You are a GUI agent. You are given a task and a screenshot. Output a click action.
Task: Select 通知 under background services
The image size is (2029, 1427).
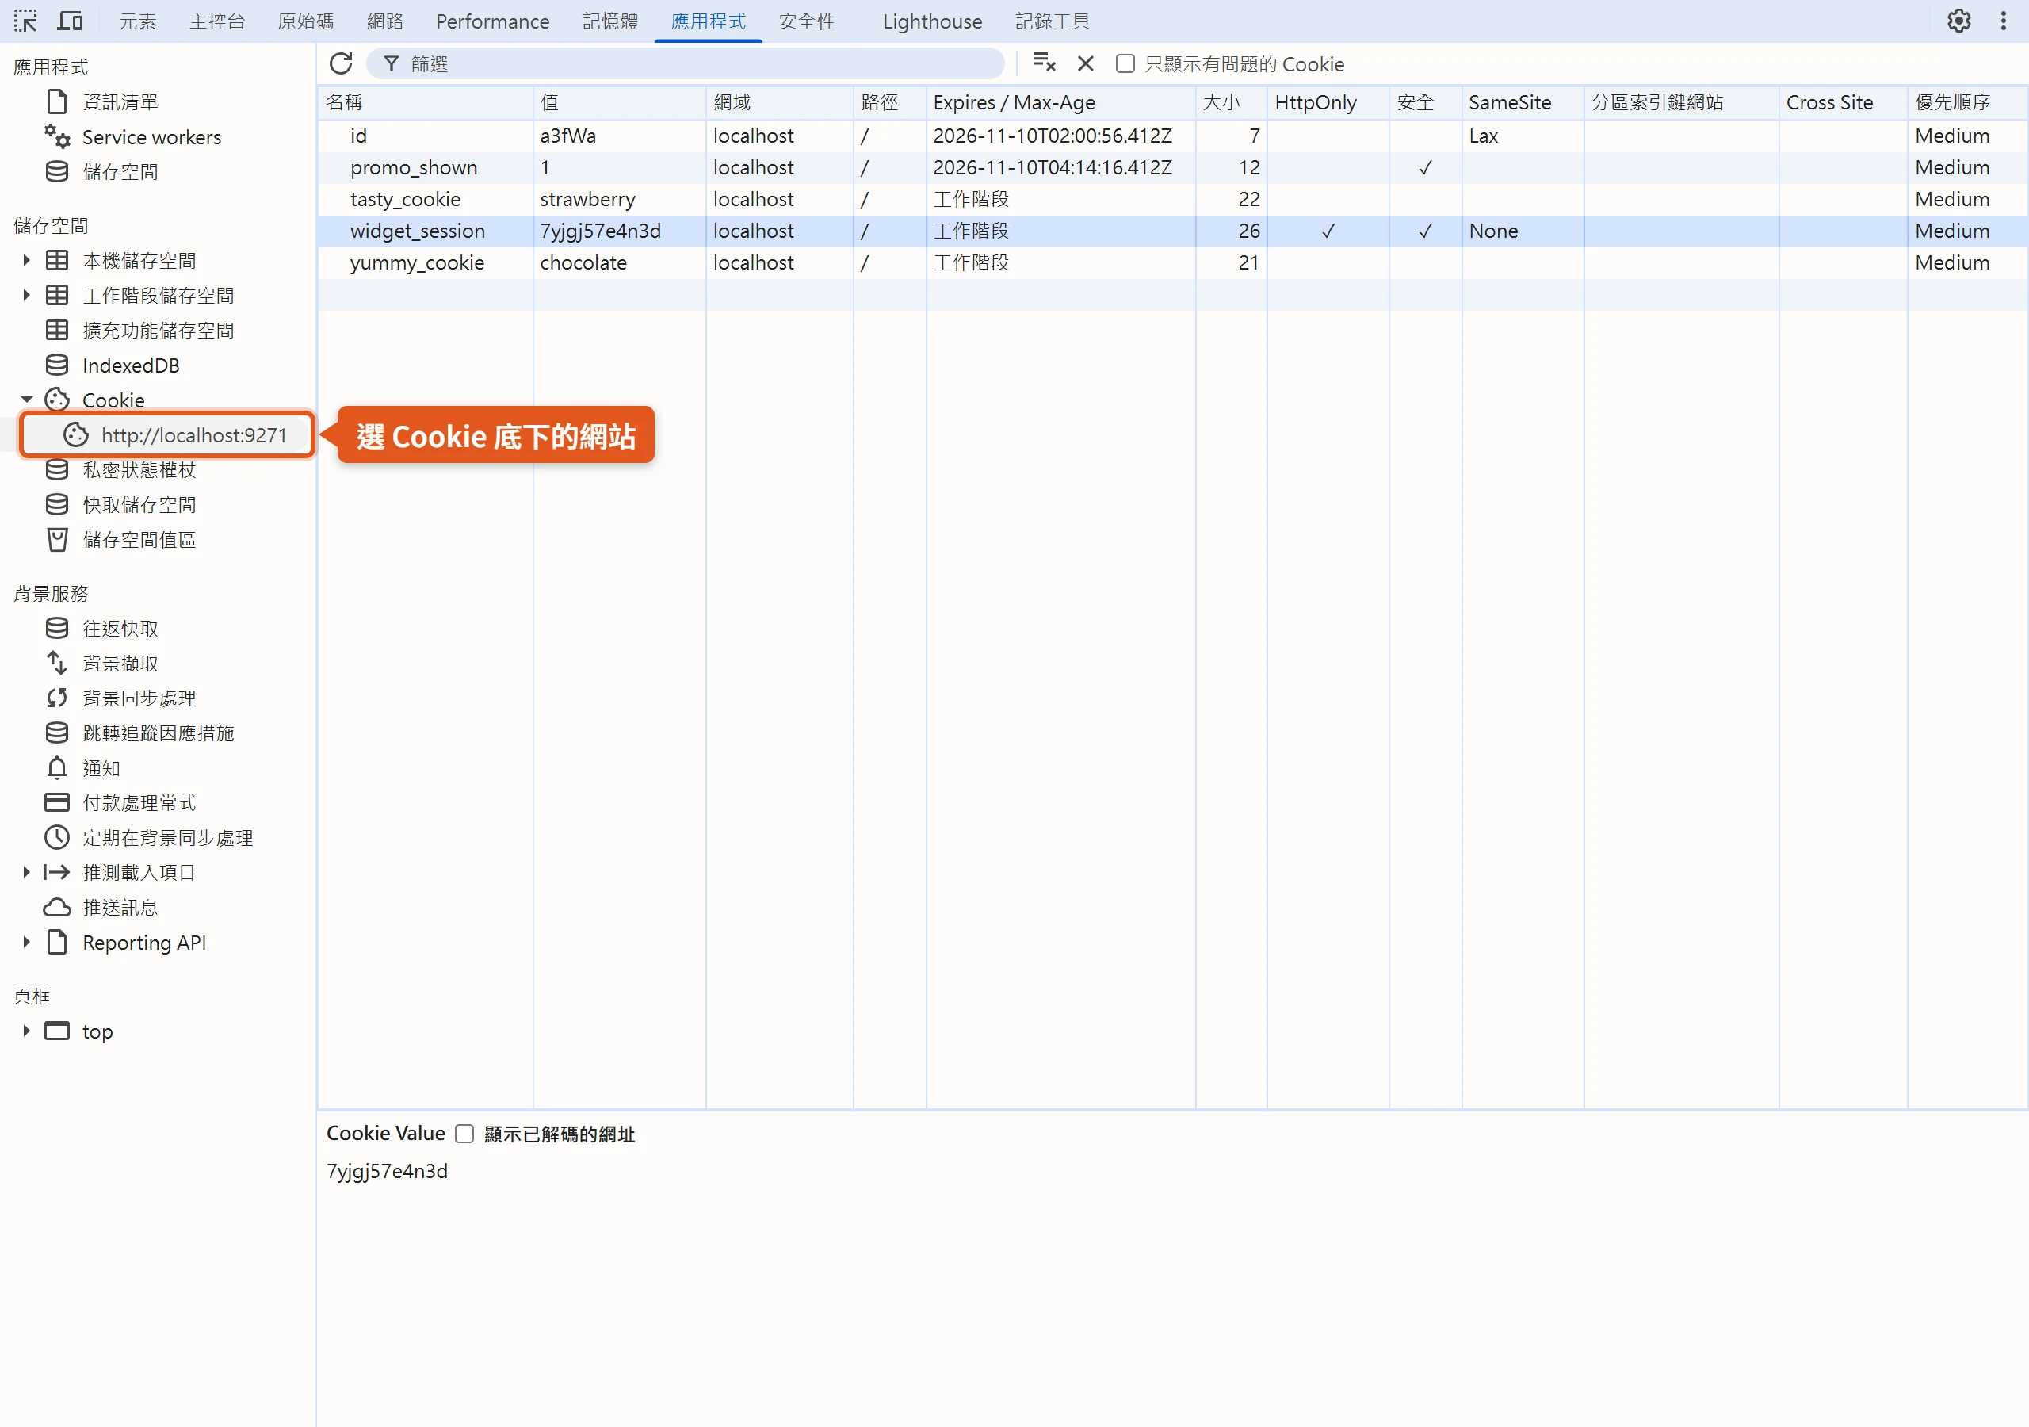101,768
